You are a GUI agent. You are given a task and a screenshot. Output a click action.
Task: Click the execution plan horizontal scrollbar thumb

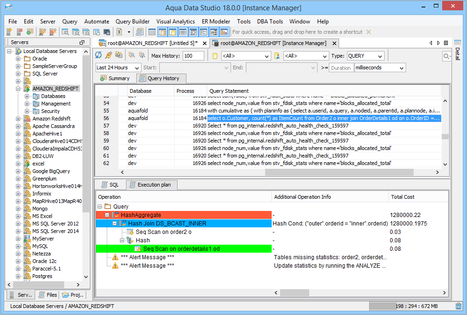click(x=294, y=292)
